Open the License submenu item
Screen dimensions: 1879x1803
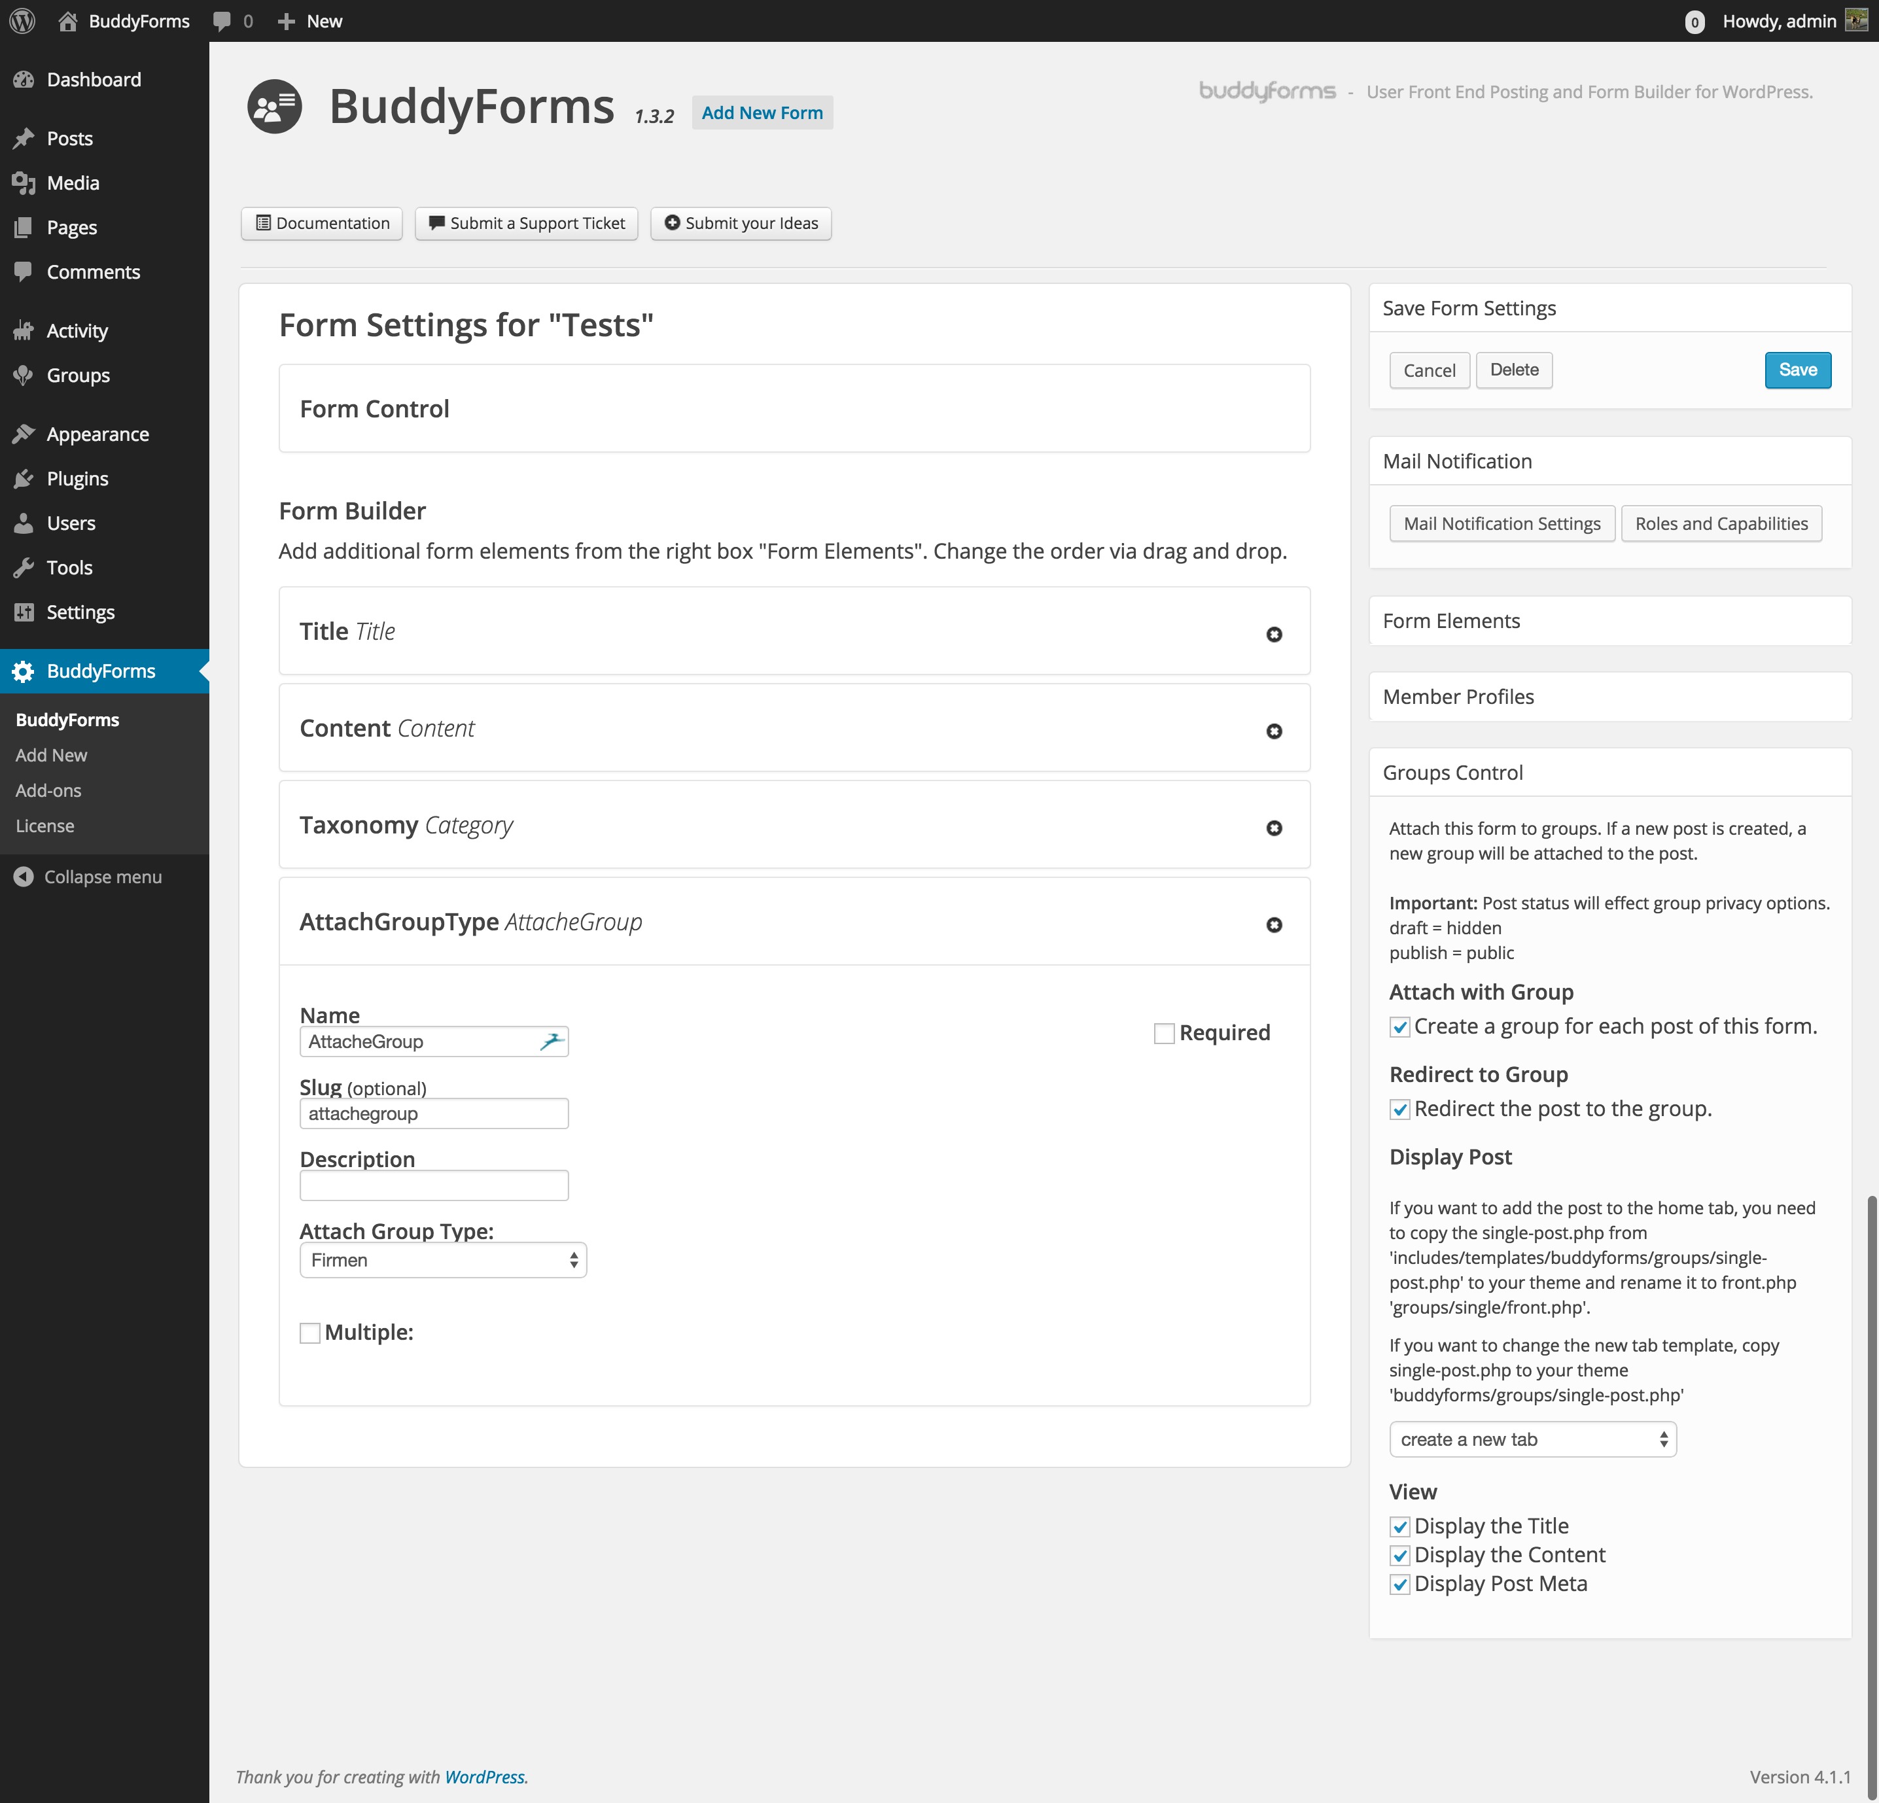coord(44,826)
